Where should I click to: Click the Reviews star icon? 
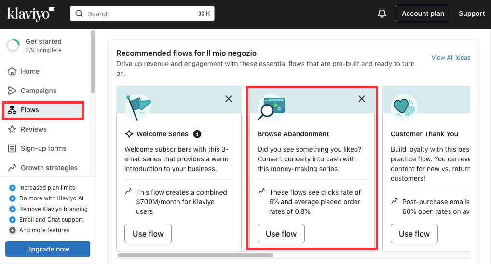pyautogui.click(x=12, y=129)
